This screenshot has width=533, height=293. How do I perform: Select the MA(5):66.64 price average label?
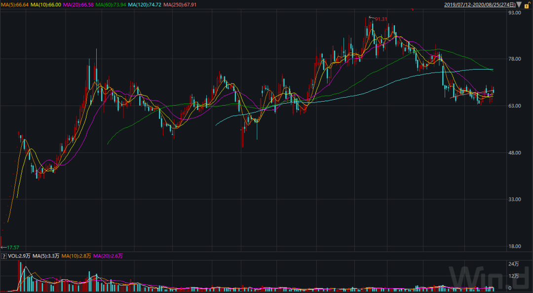(x=15, y=4)
